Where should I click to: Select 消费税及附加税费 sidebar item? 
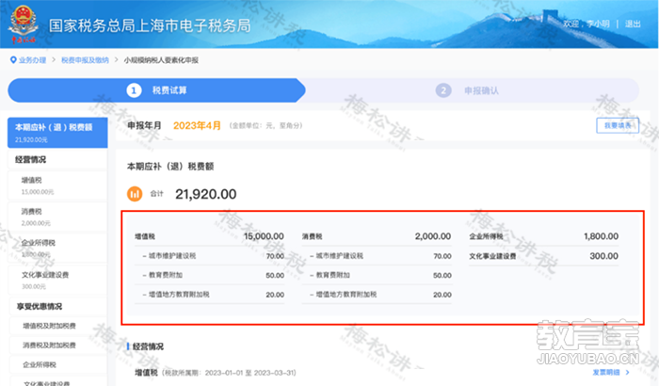coord(57,346)
